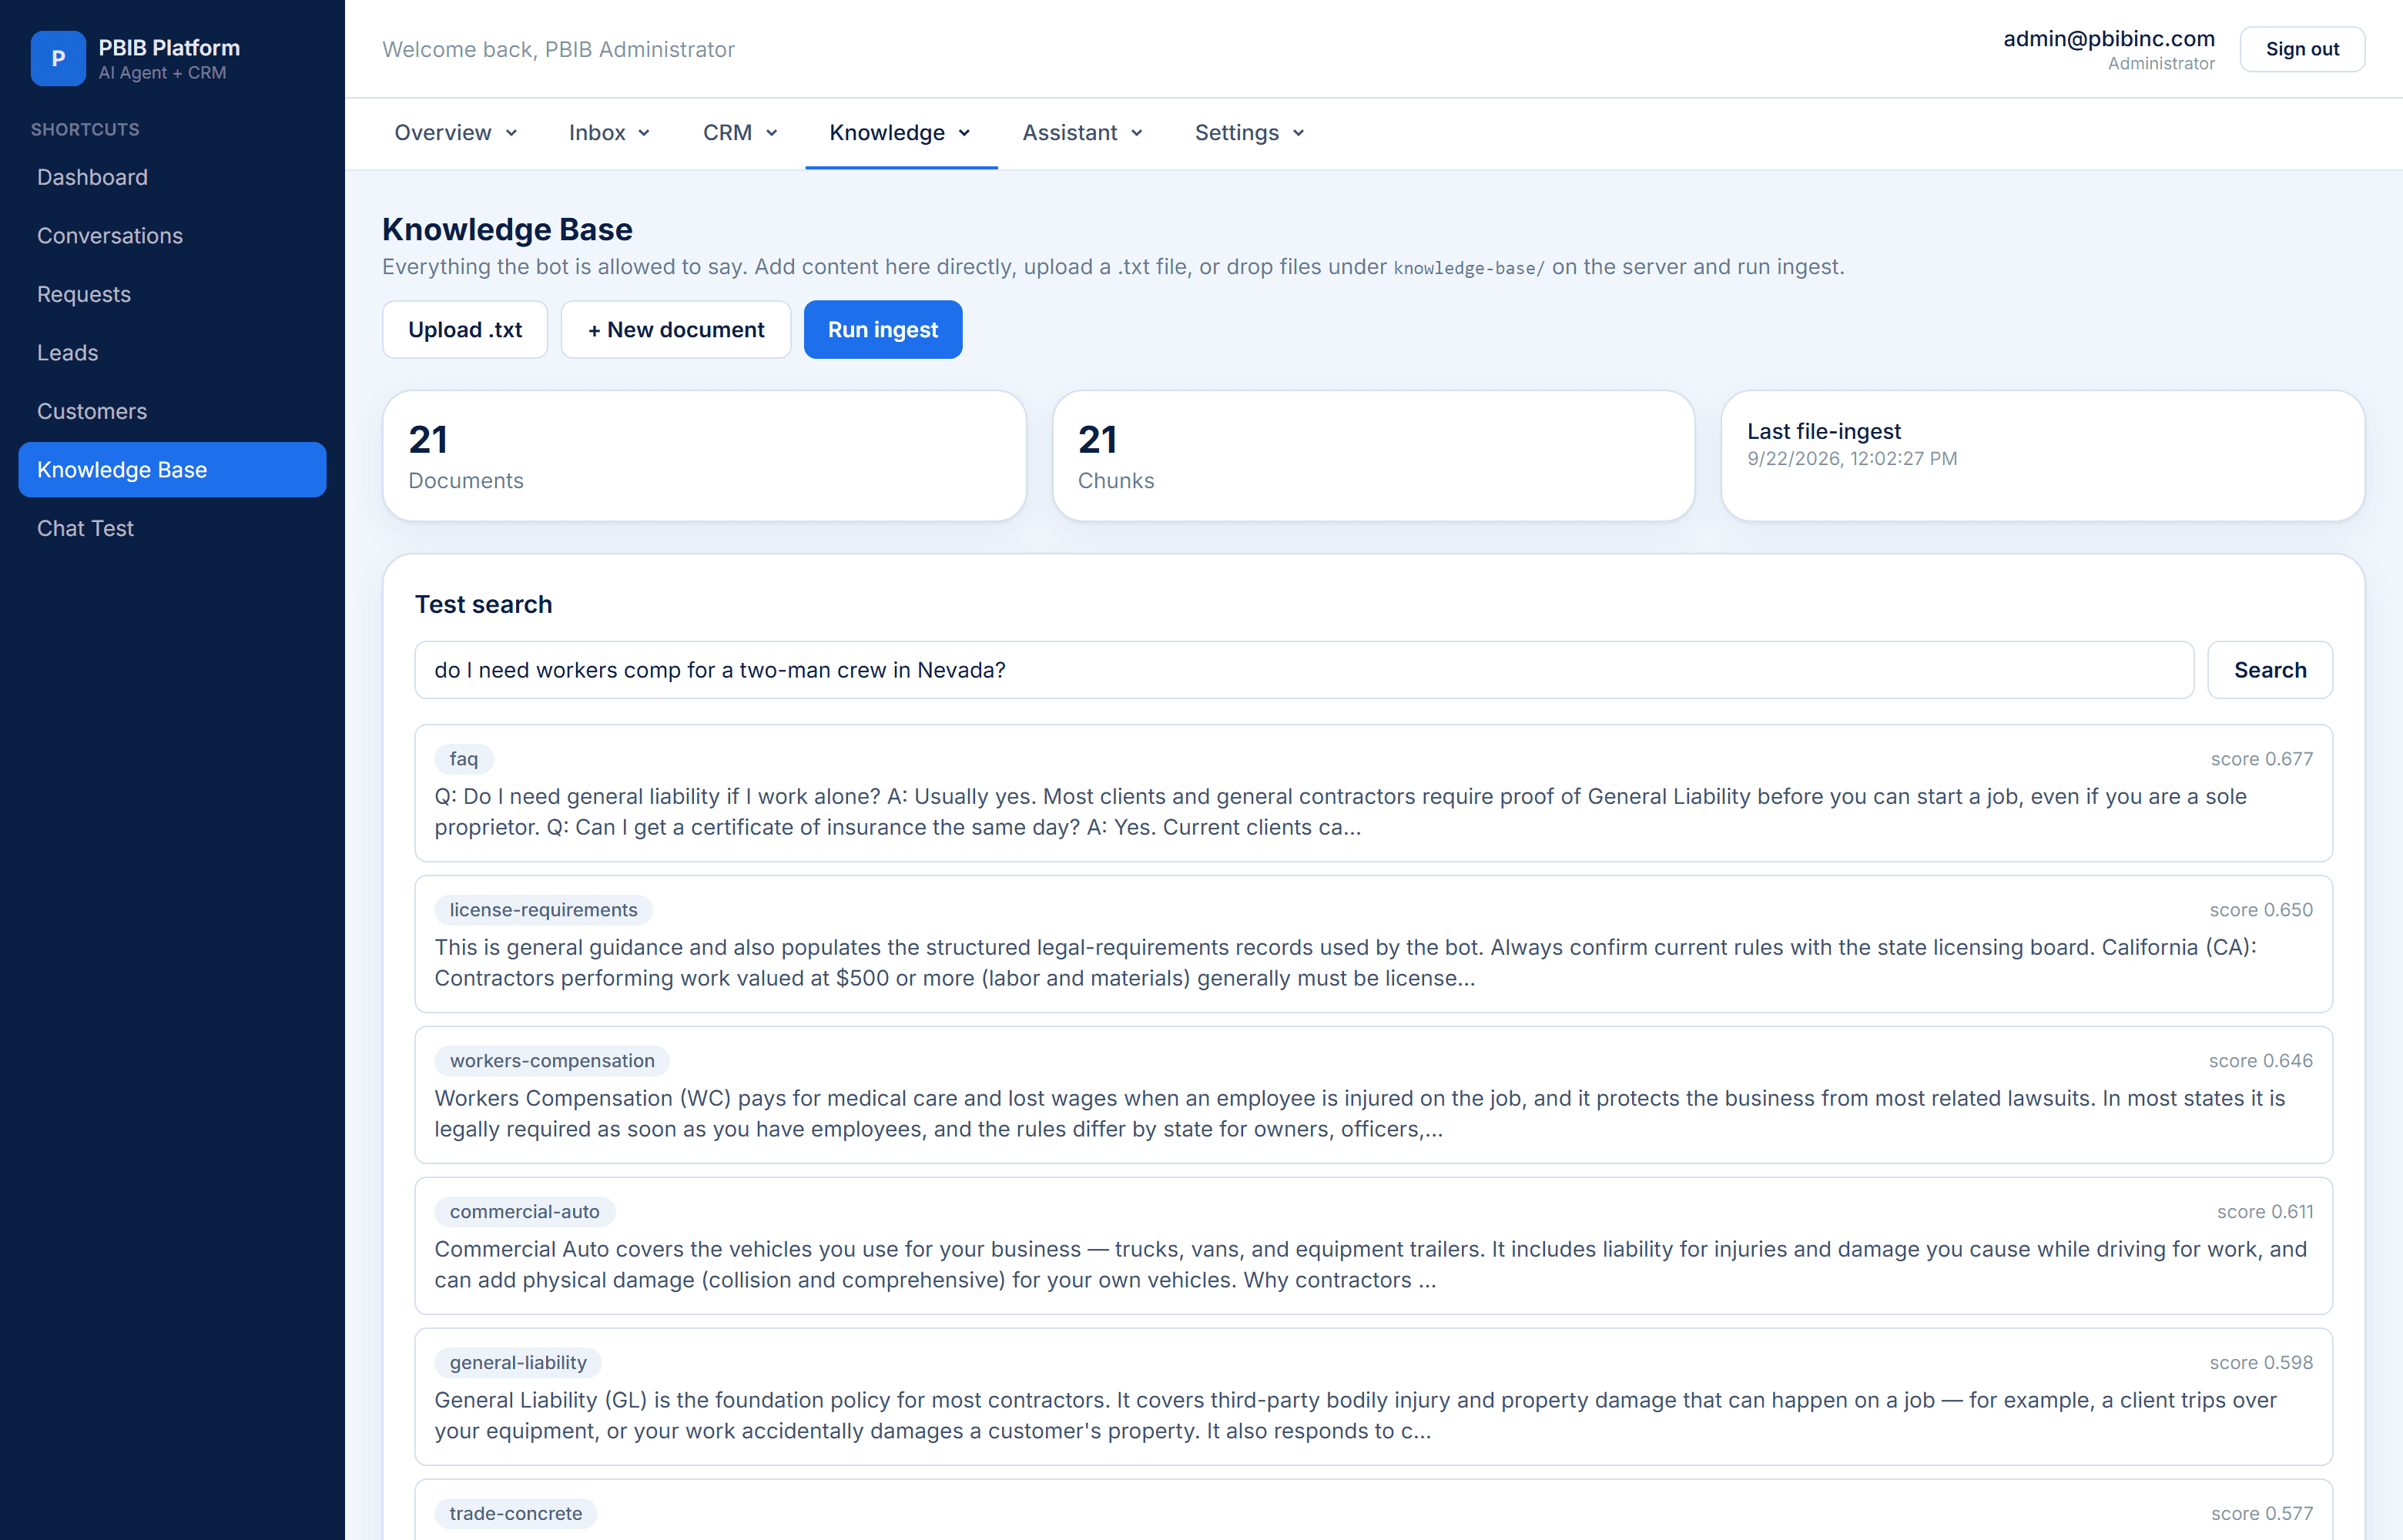Expand the Overview menu chevron
The width and height of the screenshot is (2403, 1540).
point(511,133)
